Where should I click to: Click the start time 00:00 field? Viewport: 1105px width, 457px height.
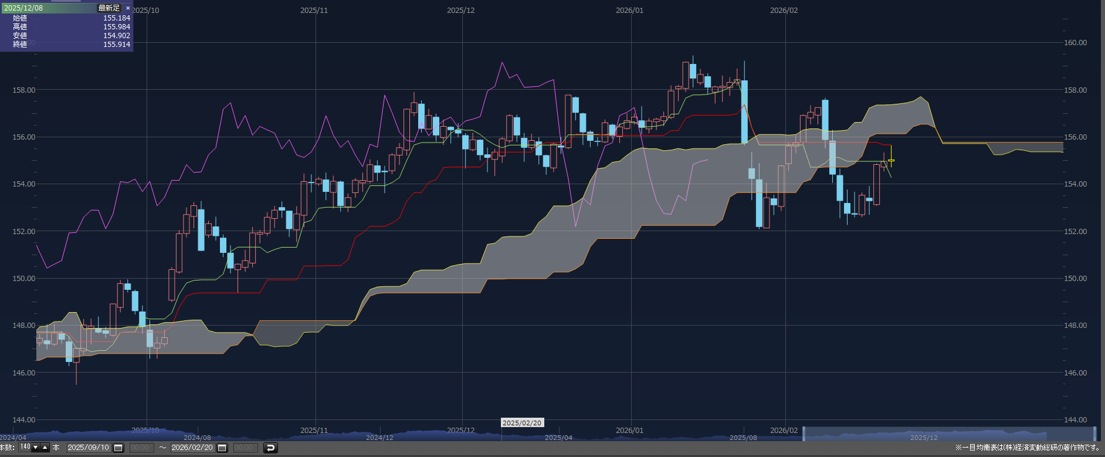pyautogui.click(x=141, y=448)
